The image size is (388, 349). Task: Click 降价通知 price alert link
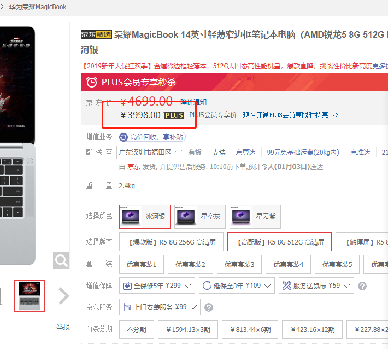pyautogui.click(x=193, y=102)
